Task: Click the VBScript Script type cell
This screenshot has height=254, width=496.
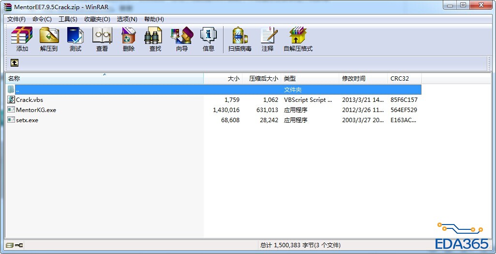Action: (x=308, y=99)
